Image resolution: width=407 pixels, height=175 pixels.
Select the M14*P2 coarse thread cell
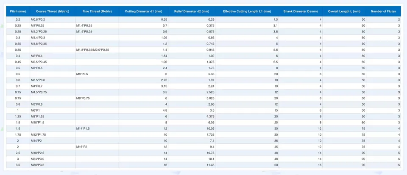pos(53,141)
